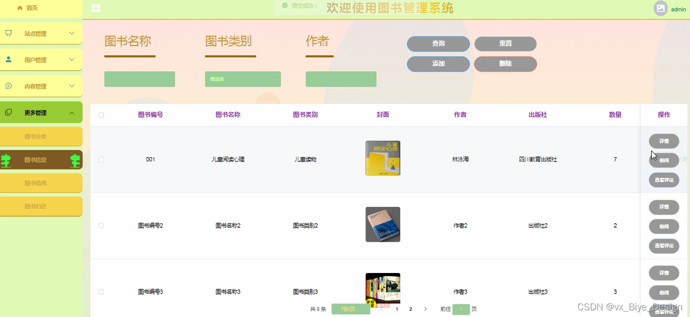This screenshot has height=317, width=690.
Task: Select 图书分类 in the sidebar
Action: point(41,137)
